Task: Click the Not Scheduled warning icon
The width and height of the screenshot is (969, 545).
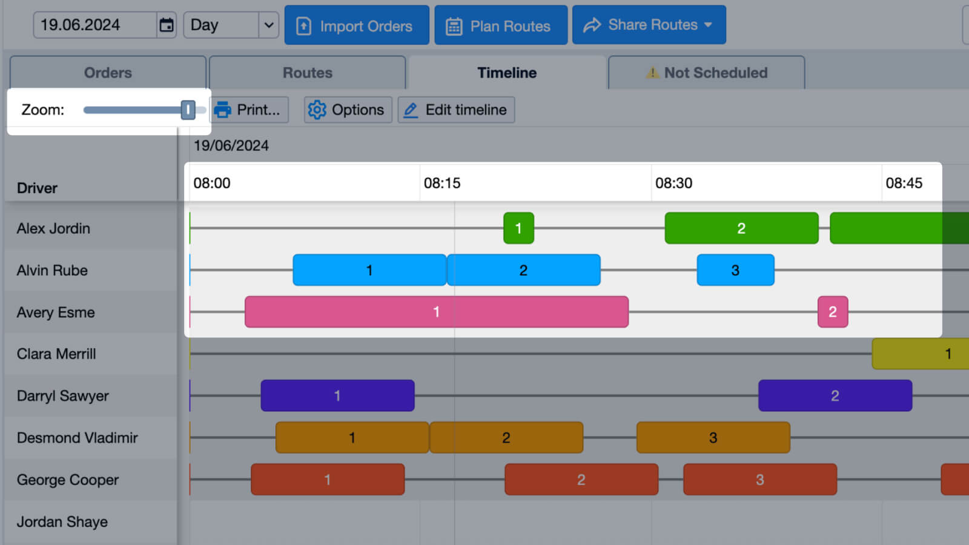Action: coord(652,73)
